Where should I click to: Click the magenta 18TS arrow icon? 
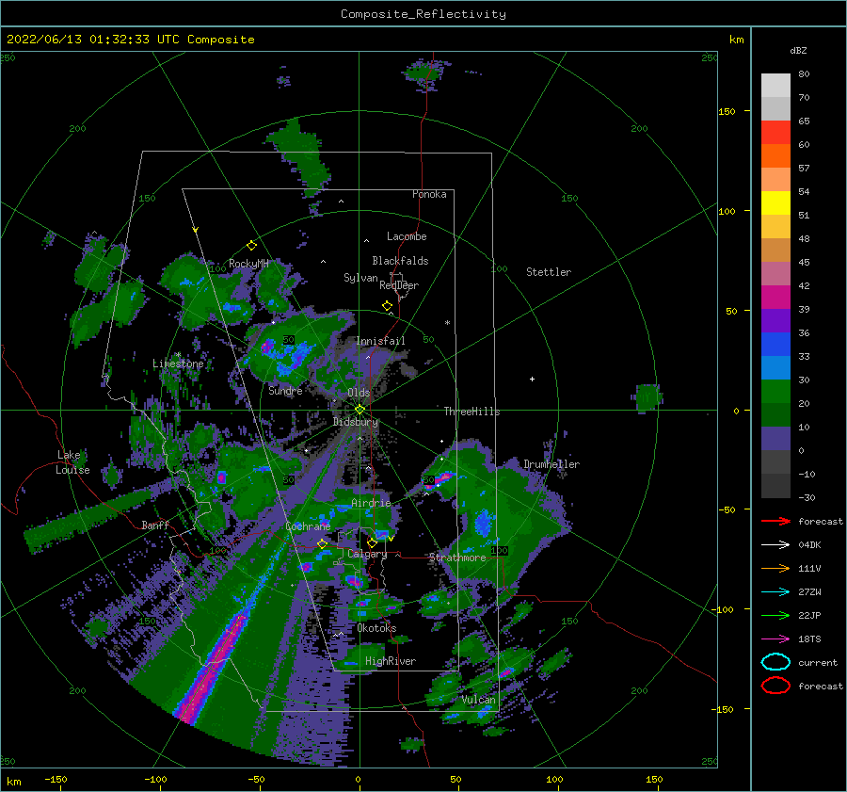pos(775,639)
